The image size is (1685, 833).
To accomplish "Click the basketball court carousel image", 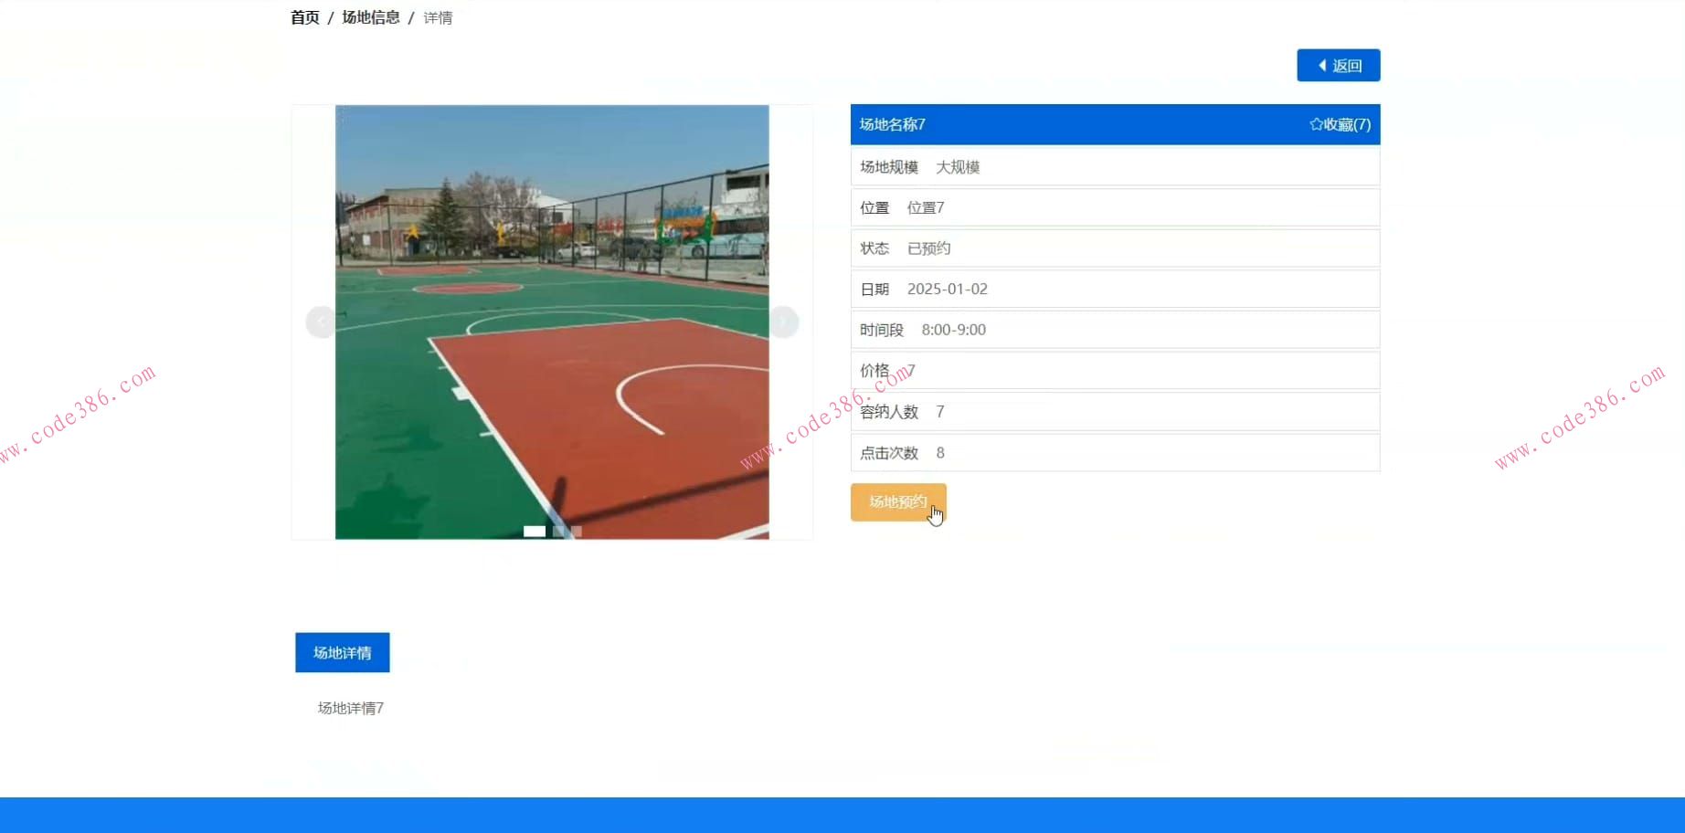I will pyautogui.click(x=552, y=322).
